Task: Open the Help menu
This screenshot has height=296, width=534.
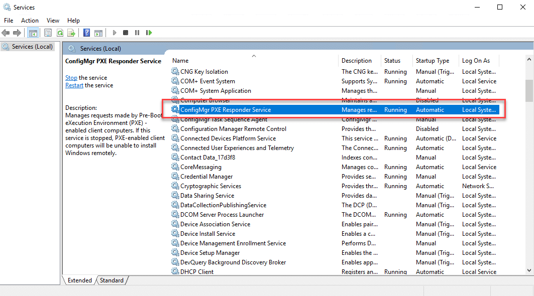Action: [73, 21]
